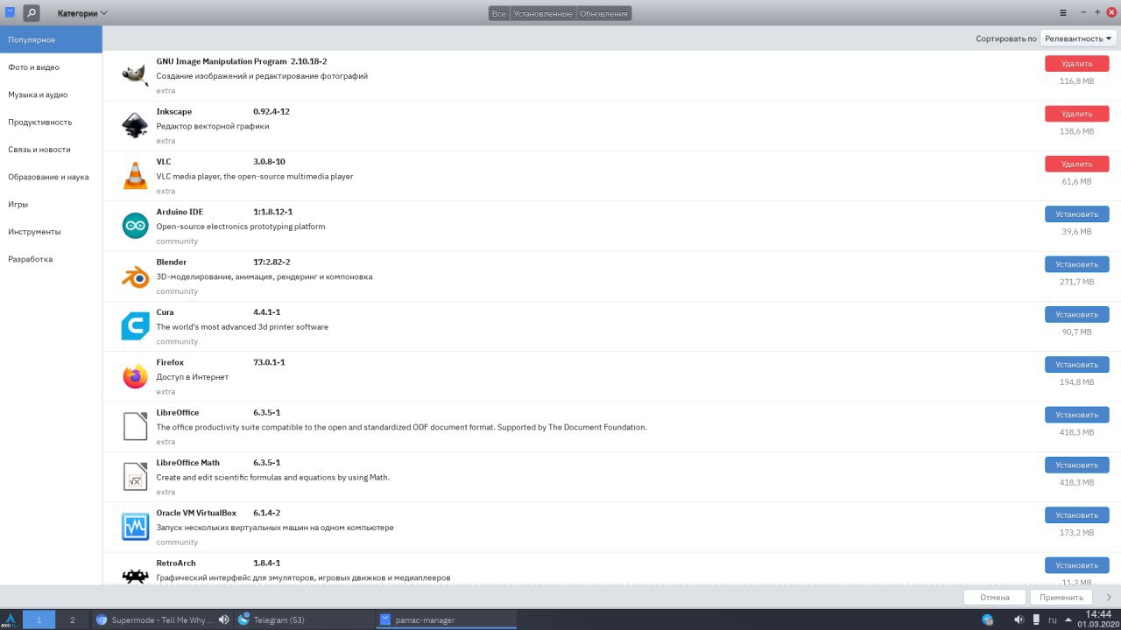The height and width of the screenshot is (630, 1121).
Task: Click the Firefox size 194,8 MB
Action: pyautogui.click(x=1076, y=382)
